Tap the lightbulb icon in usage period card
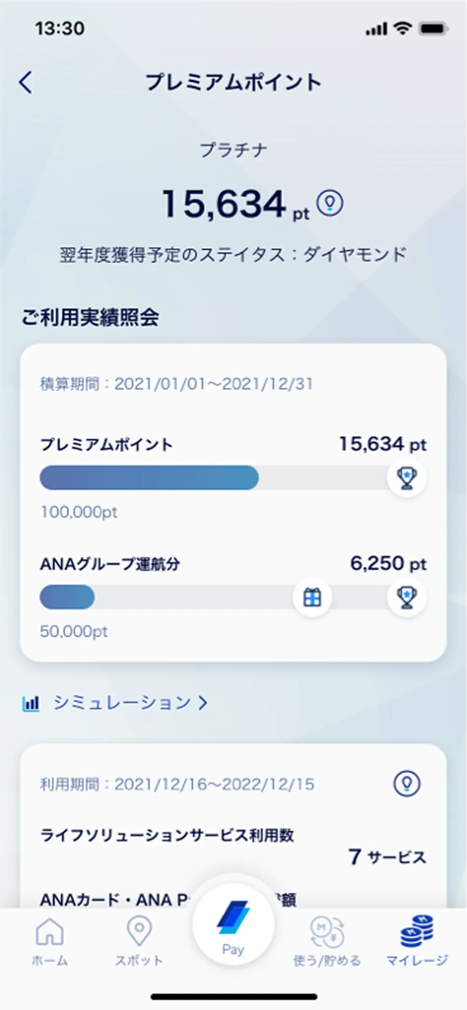This screenshot has width=467, height=1010. pyautogui.click(x=407, y=783)
